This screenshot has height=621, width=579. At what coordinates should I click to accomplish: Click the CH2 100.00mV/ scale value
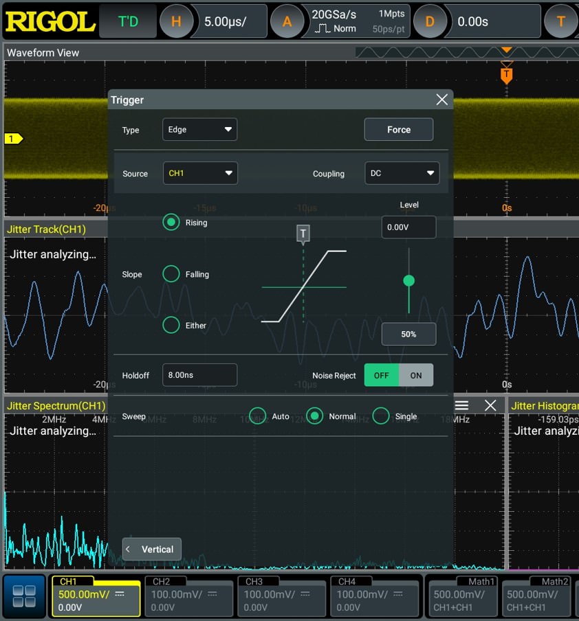click(177, 594)
